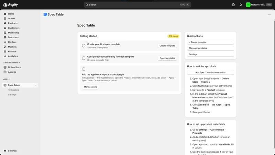Click the Agentic channel icon
The width and height of the screenshot is (275, 155).
click(x=5, y=72)
